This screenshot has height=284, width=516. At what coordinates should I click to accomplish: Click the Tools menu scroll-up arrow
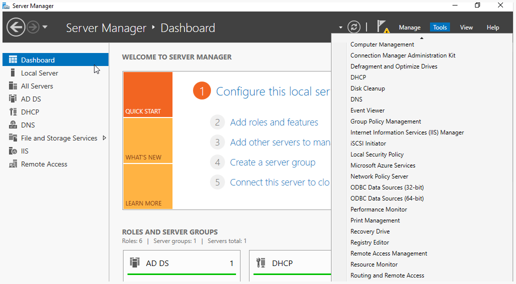[421, 38]
